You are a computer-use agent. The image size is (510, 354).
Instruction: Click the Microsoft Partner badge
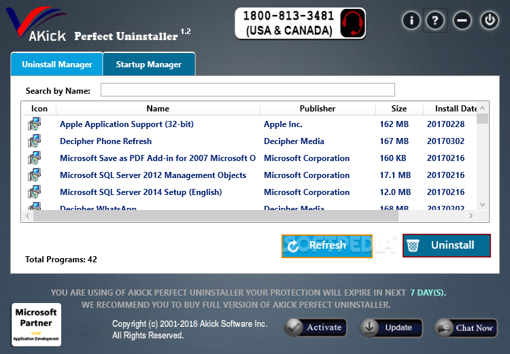[37, 324]
